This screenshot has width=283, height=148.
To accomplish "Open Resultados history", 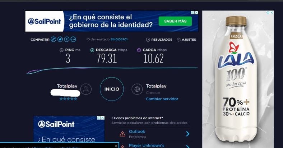I will pyautogui.click(x=159, y=40).
